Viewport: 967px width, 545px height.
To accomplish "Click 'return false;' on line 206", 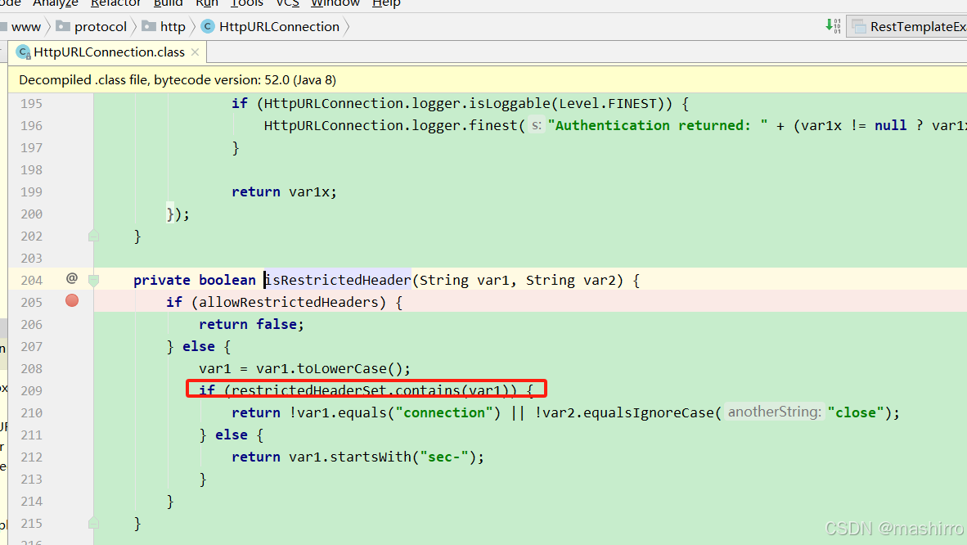I will (252, 325).
